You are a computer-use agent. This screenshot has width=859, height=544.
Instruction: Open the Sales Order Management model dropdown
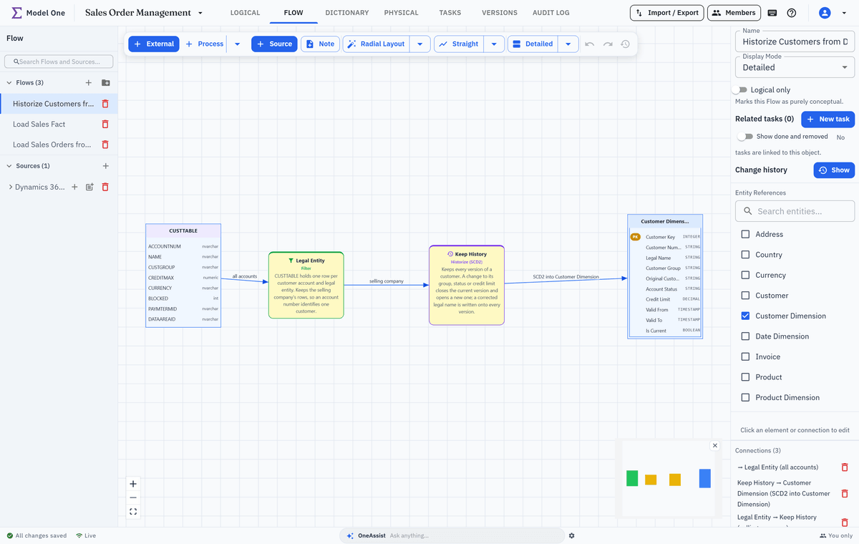coord(200,13)
